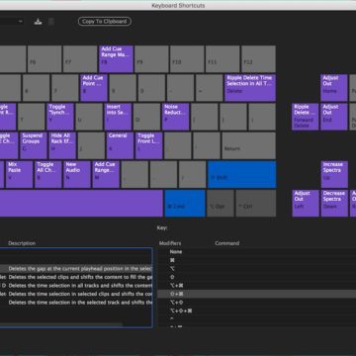Select the F7 key
The width and height of the screenshot is (356, 356).
point(80,59)
